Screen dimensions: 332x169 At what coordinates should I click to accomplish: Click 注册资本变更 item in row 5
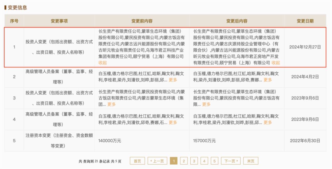(59, 140)
